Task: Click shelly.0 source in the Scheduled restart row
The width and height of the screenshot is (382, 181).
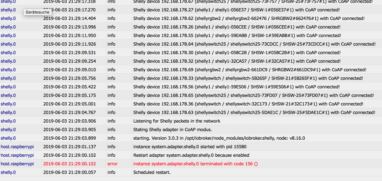Action: click(x=8, y=172)
